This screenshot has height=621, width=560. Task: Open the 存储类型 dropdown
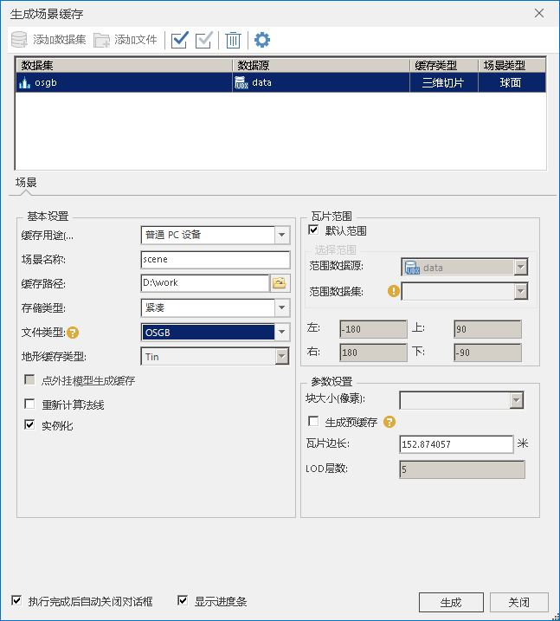click(281, 307)
